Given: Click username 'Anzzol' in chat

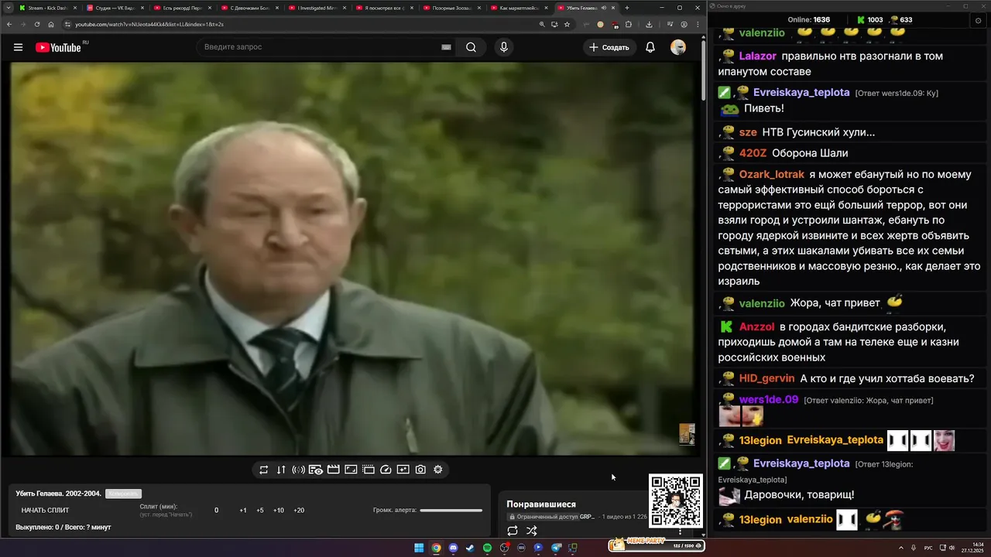Looking at the screenshot, I should pos(756,327).
